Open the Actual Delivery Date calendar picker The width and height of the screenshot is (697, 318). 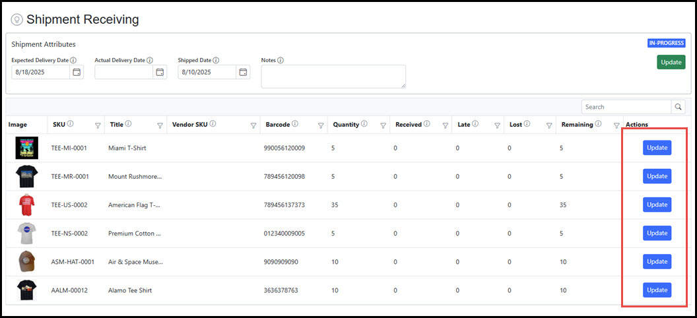point(160,72)
